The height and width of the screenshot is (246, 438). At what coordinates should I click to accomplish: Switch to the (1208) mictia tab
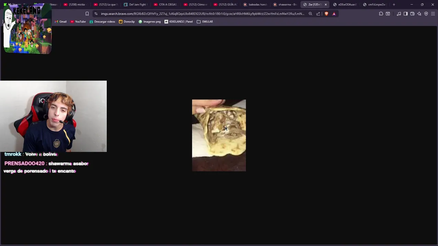[75, 4]
